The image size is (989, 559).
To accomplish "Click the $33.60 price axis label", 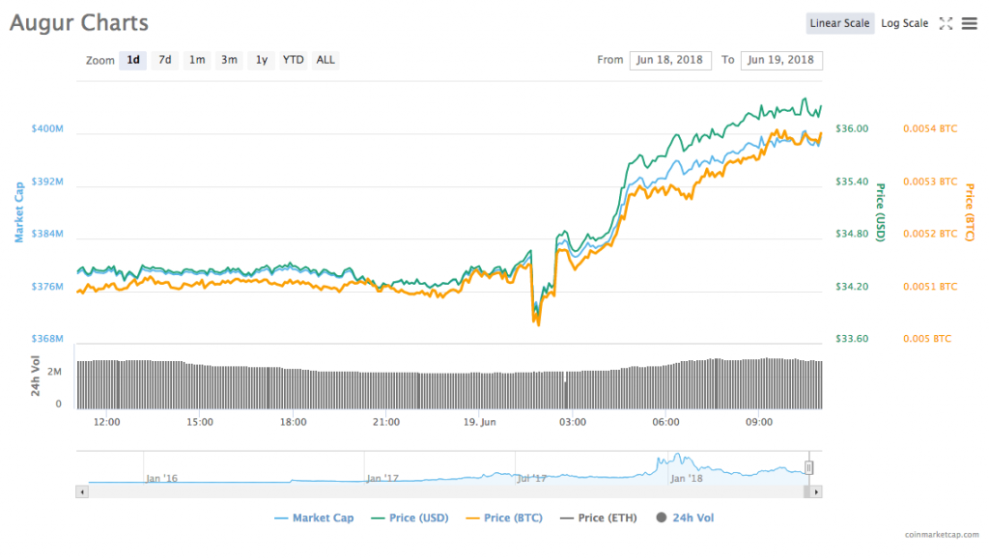I will (x=852, y=339).
